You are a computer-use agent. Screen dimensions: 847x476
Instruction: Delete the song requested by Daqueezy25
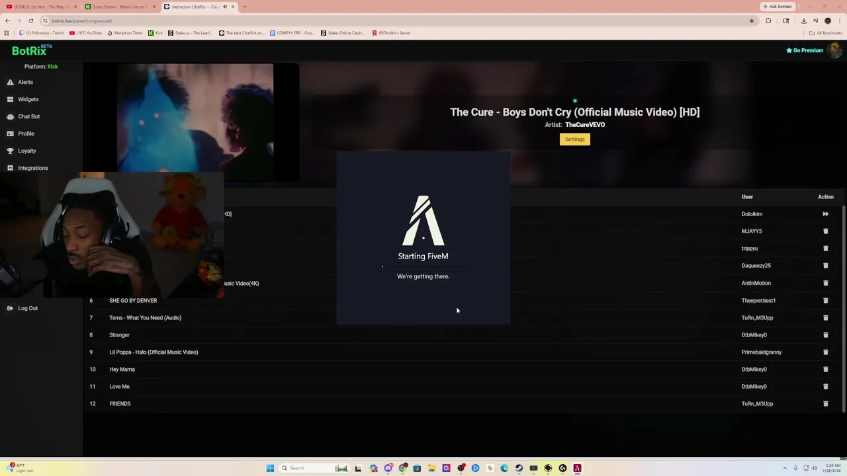825,266
